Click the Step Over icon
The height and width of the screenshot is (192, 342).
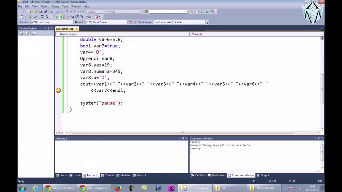click(77, 17)
